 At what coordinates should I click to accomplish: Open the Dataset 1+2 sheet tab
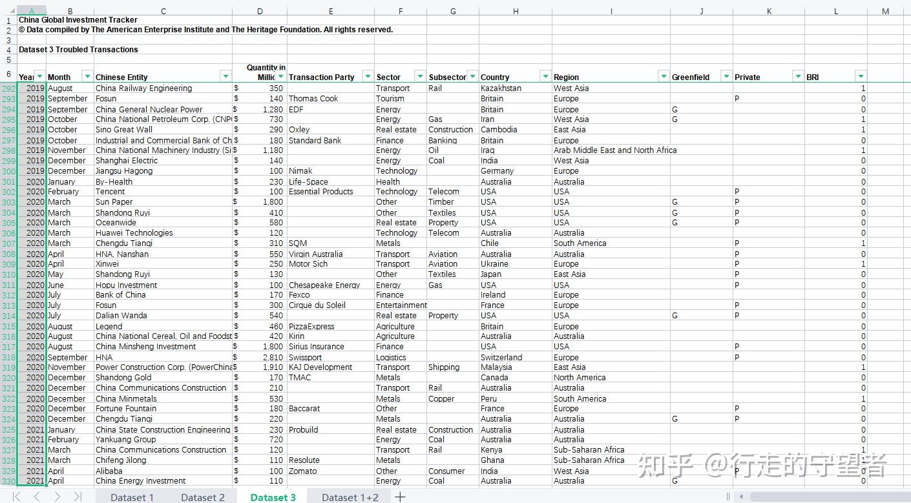(x=350, y=497)
